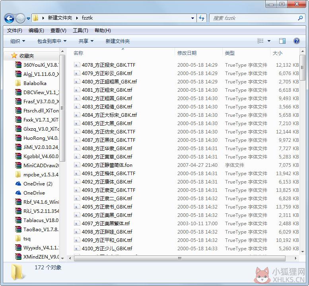Click the OneDrive (2) cloud icon
This screenshot has width=309, height=286.
(x=18, y=184)
